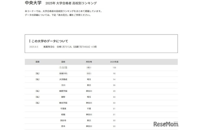Click the value 108 in first row
This screenshot has height=130, width=199.
pos(114,68)
